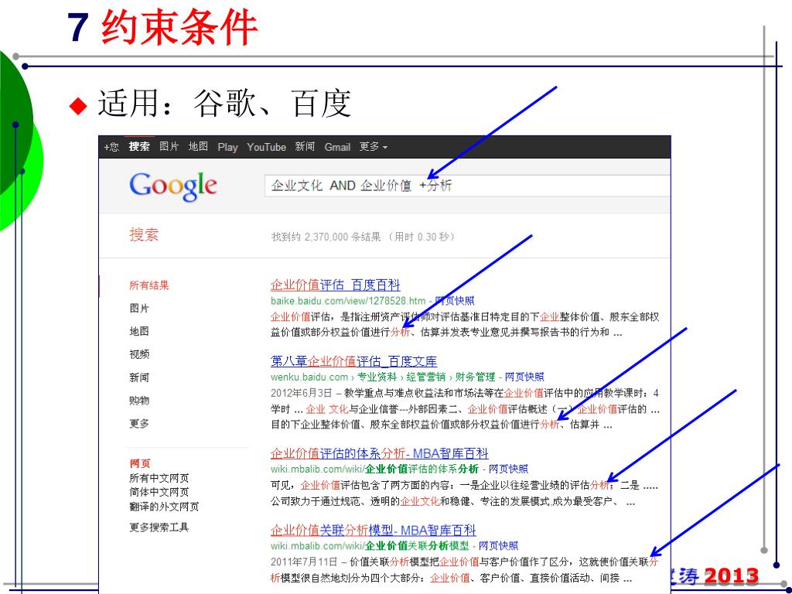Viewport: 792px width, 594px height.
Task: Open the +您 link in top bar
Action: coord(111,147)
